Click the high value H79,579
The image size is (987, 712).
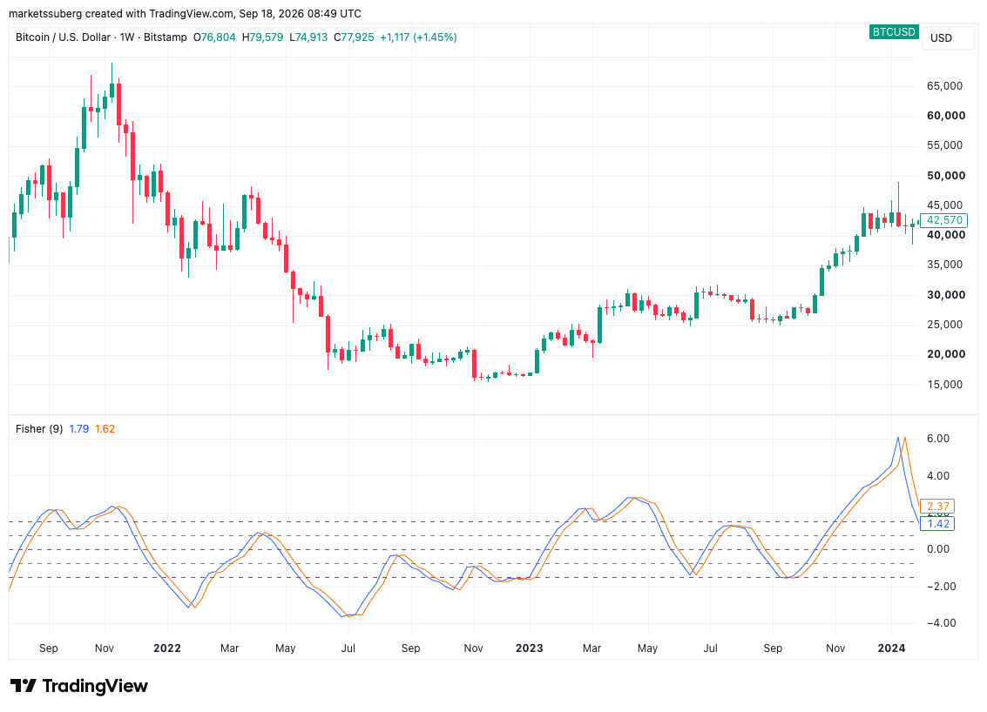coord(262,37)
